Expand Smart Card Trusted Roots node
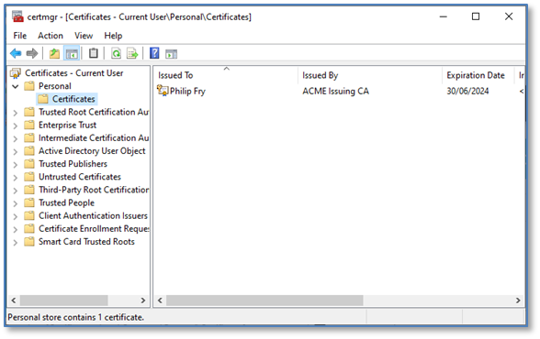This screenshot has width=540, height=339. point(15,243)
